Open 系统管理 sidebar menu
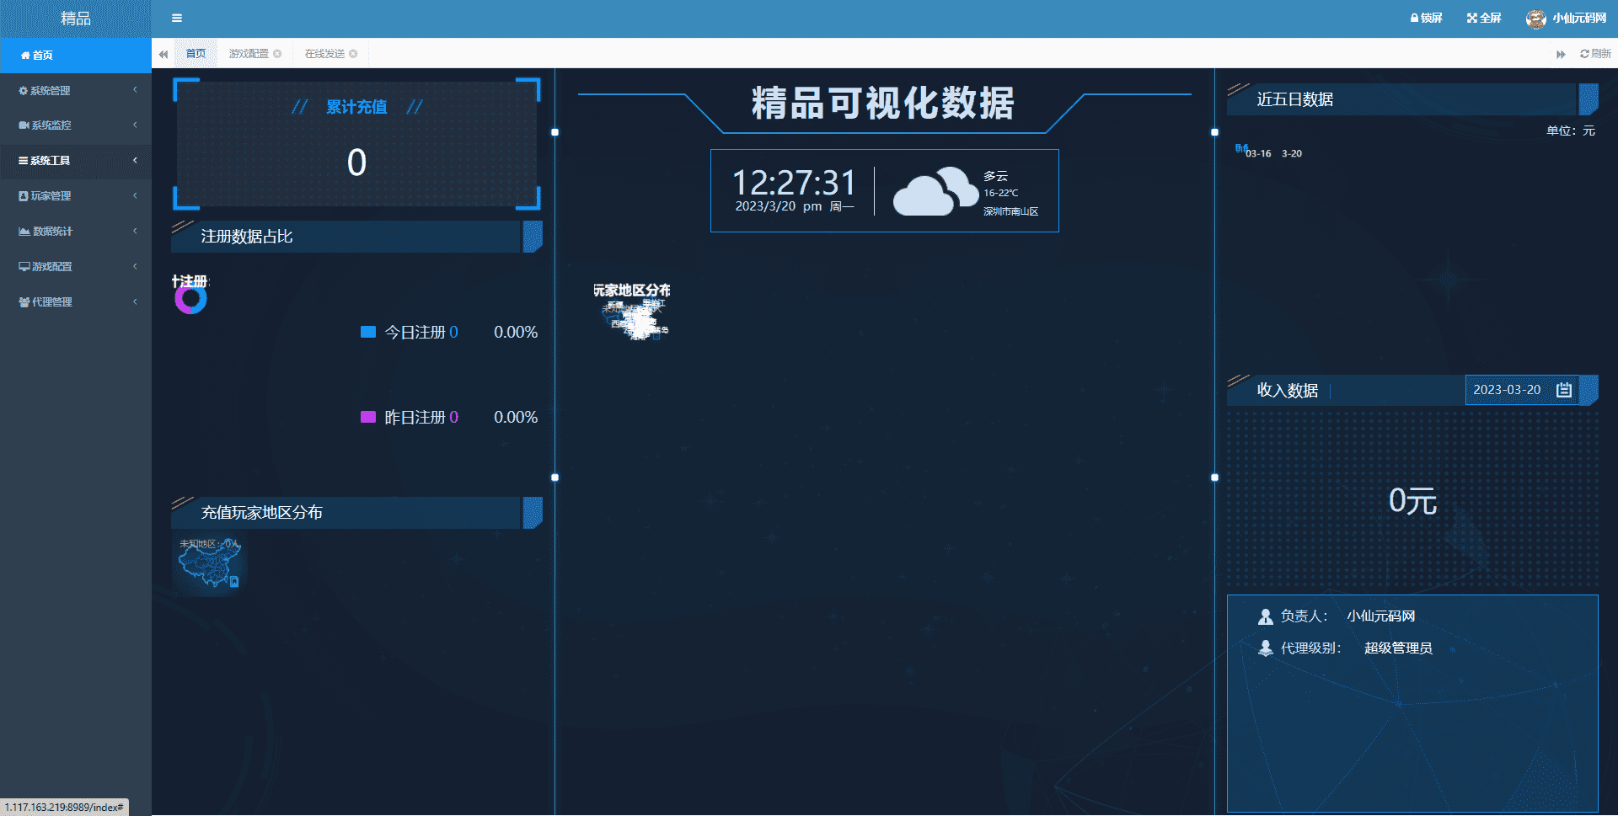The width and height of the screenshot is (1618, 816). coord(76,90)
